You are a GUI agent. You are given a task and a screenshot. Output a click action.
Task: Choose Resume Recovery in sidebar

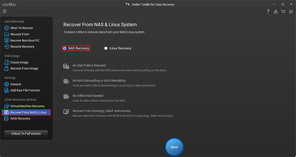[x=22, y=47]
